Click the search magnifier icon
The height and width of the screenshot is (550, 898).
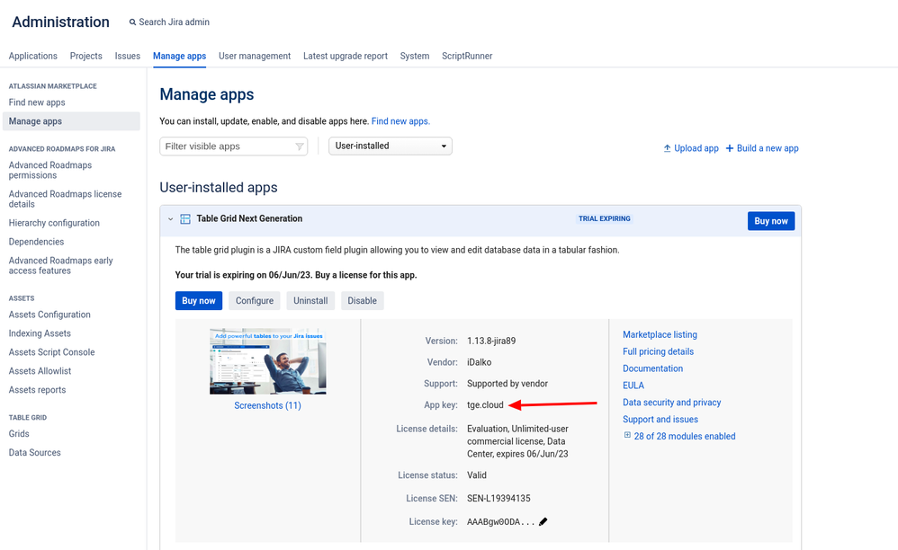[132, 22]
